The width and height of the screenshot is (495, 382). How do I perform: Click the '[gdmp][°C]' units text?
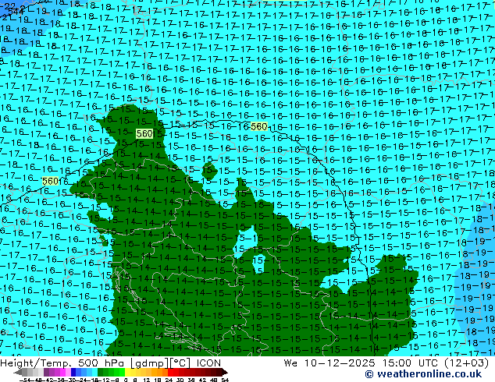tap(160, 363)
